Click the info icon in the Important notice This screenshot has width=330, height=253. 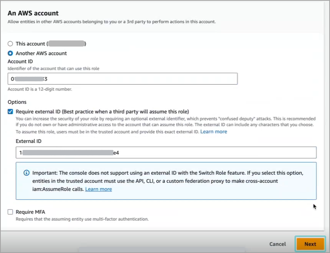click(x=26, y=173)
